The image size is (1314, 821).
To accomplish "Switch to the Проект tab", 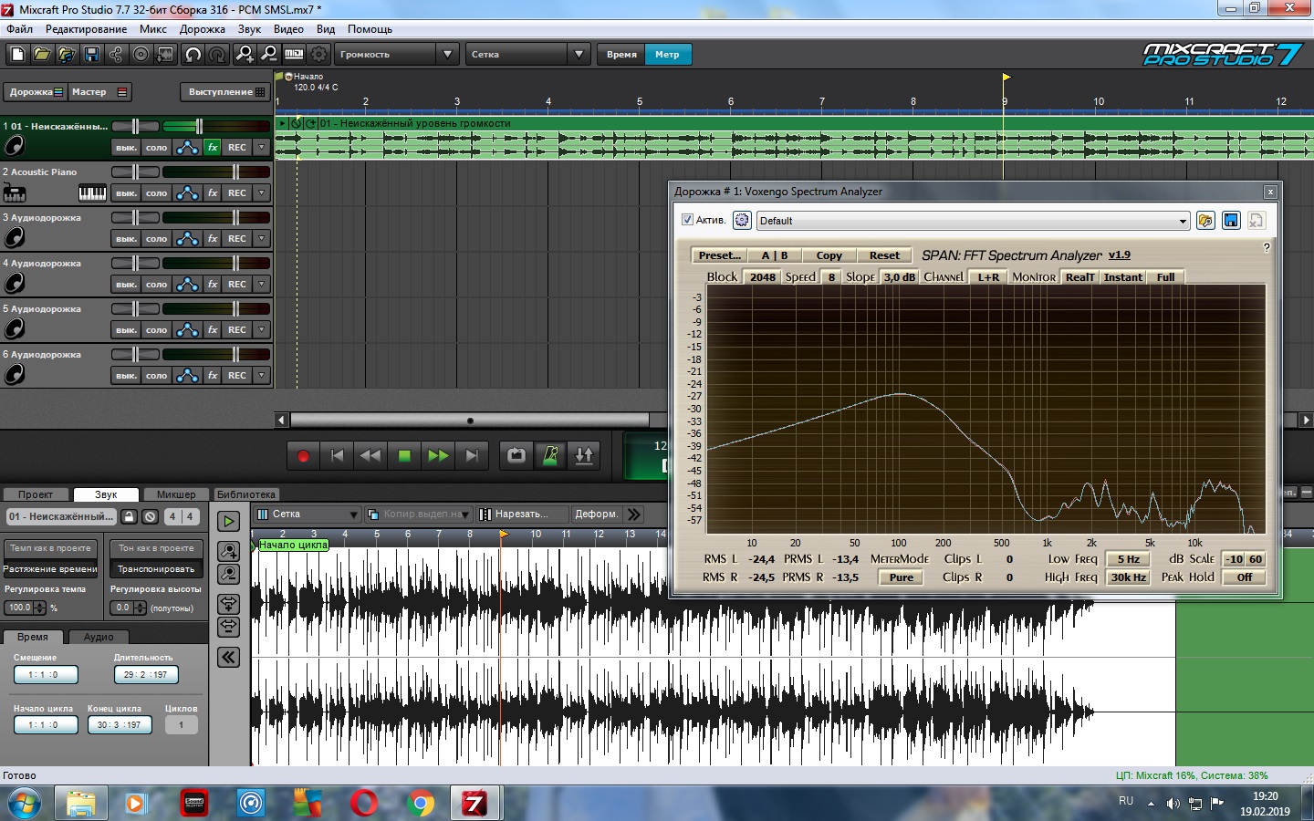I will click(x=36, y=494).
